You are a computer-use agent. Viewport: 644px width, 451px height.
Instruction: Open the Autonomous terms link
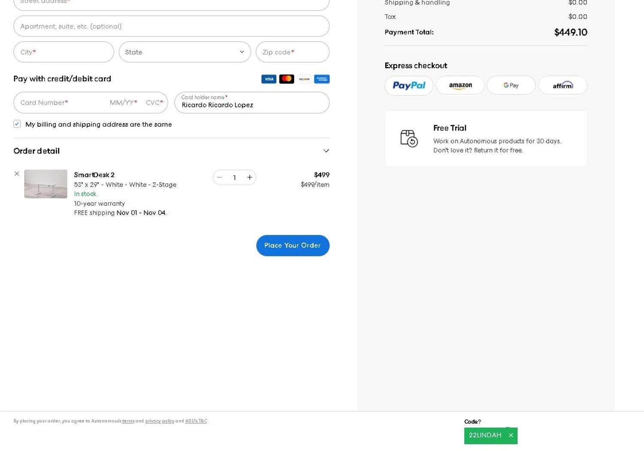pyautogui.click(x=128, y=421)
